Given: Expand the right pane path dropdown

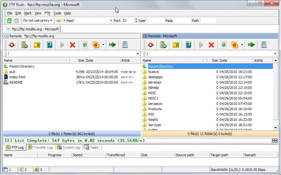Looking at the screenshot, I should pos(275,54).
